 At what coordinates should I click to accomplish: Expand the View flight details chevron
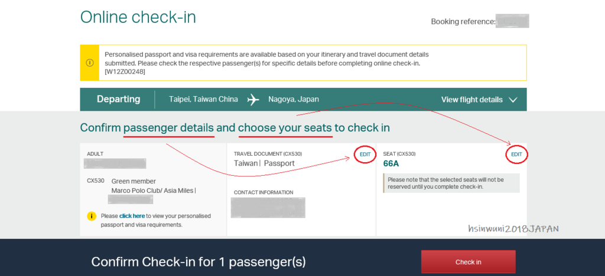coord(513,100)
